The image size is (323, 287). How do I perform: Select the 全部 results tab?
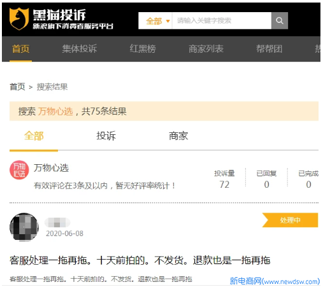34,136
